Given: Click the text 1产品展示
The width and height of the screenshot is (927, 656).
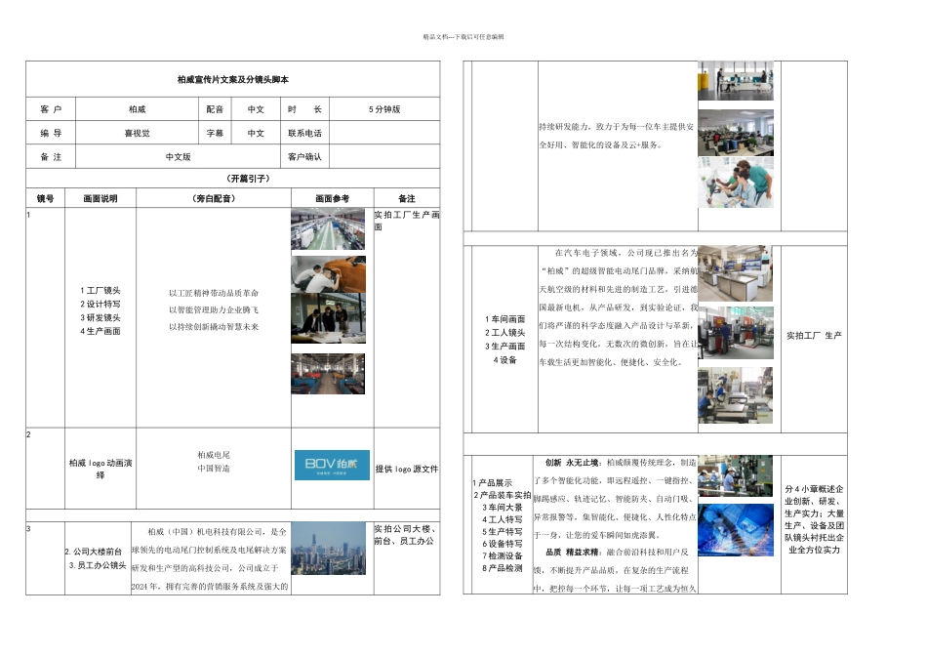Looking at the screenshot, I should click(x=493, y=482).
